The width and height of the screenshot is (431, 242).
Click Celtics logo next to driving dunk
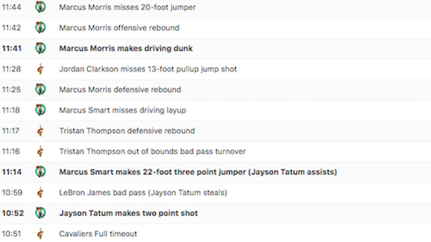tap(41, 48)
